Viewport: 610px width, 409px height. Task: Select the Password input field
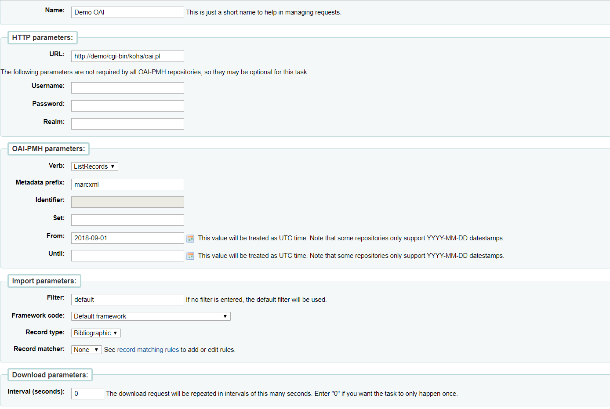point(127,106)
